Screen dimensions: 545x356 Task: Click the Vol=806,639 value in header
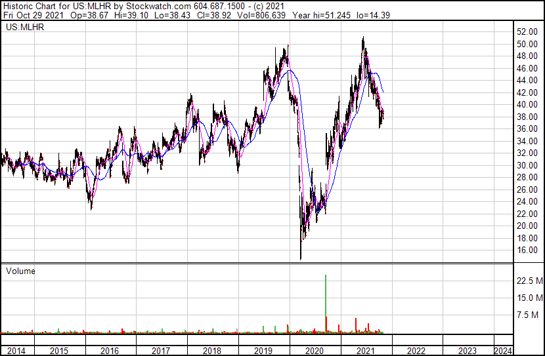261,15
